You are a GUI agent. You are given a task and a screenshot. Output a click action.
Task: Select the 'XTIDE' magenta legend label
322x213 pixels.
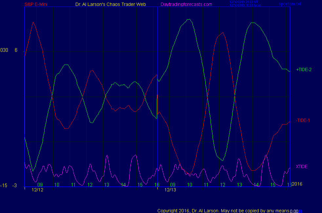[301, 166]
